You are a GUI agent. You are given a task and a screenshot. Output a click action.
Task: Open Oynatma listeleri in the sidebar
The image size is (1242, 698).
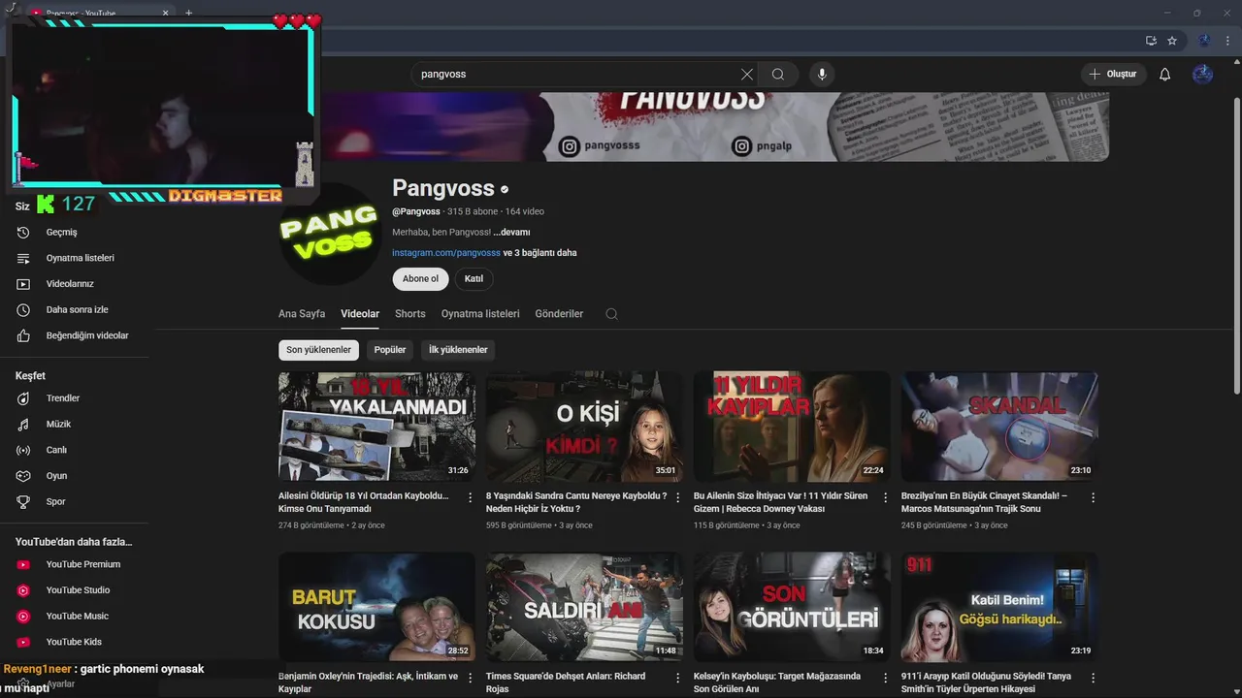[x=78, y=258]
